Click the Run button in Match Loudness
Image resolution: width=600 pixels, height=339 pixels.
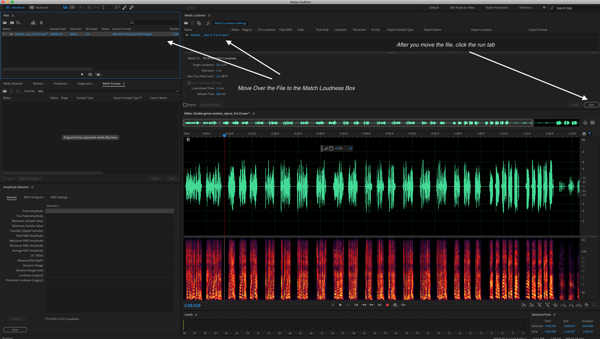[x=591, y=105]
